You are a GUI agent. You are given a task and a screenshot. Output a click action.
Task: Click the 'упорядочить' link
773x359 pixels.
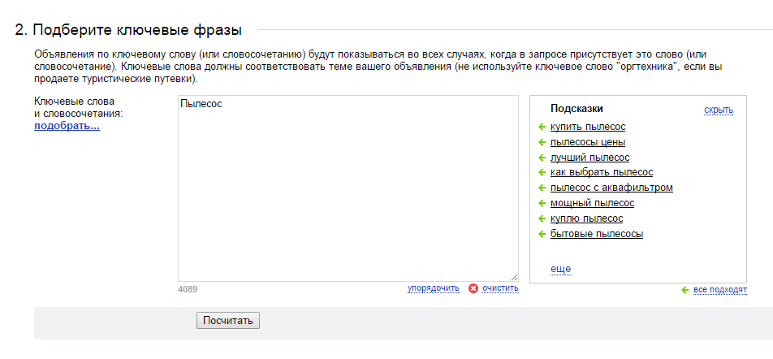433,288
